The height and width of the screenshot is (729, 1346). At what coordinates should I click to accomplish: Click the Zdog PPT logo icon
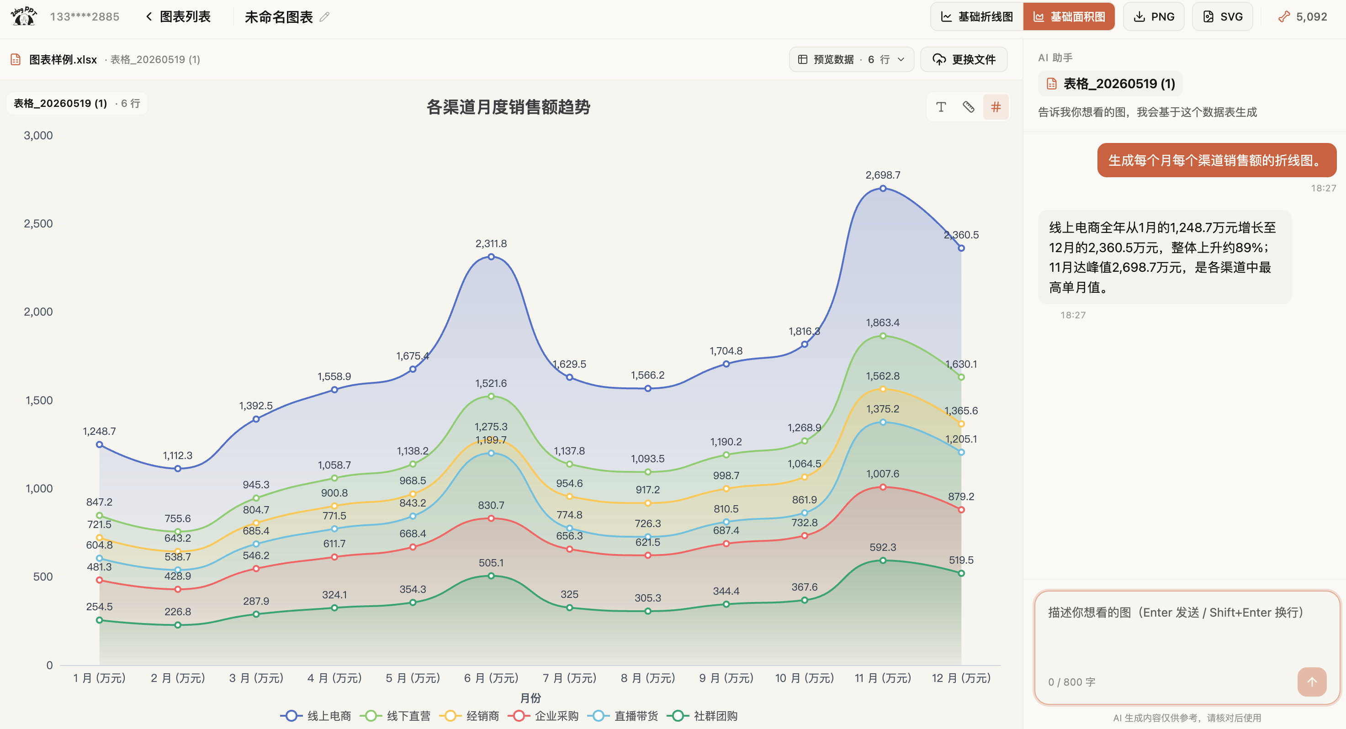click(x=23, y=16)
